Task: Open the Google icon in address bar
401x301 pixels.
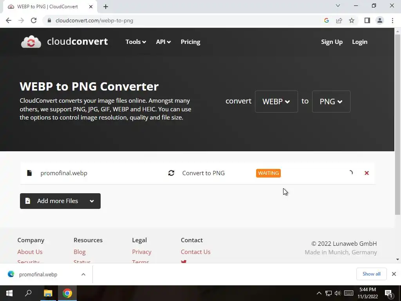Action: (326, 20)
